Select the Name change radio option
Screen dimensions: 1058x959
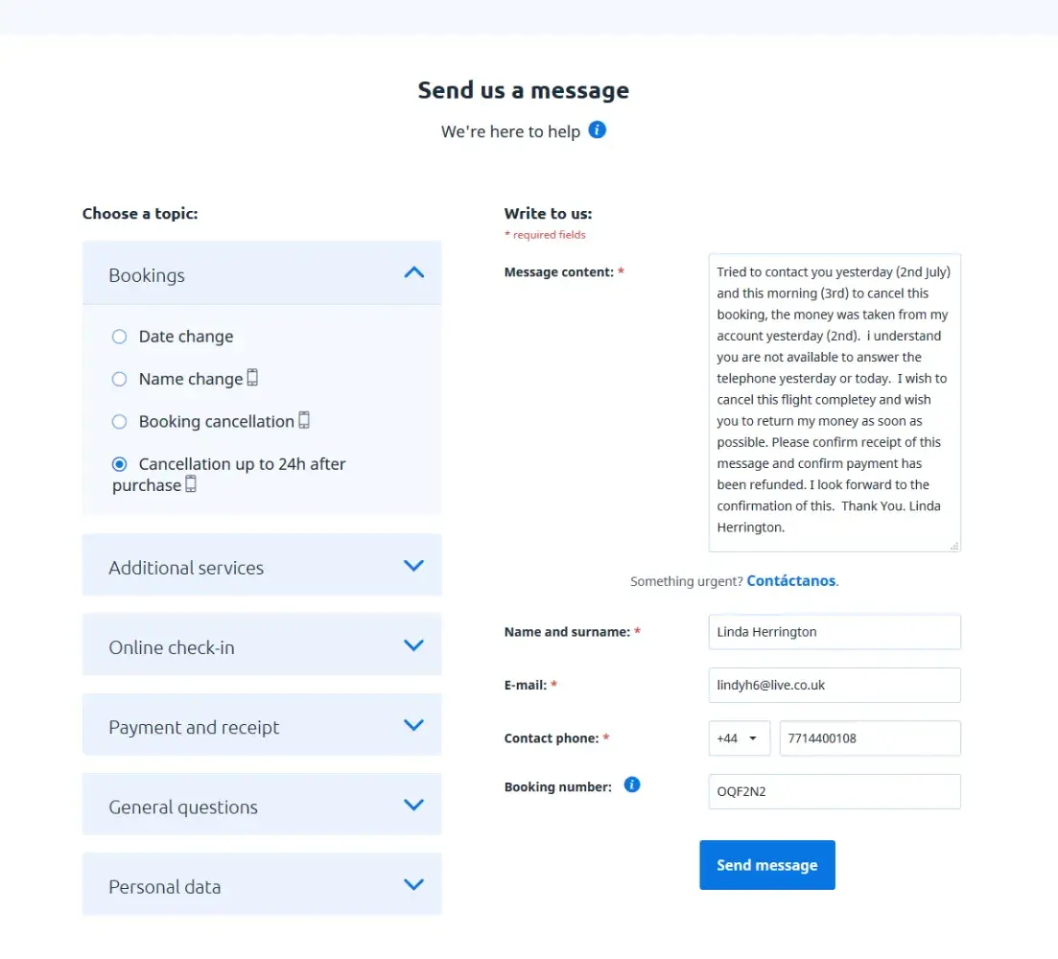click(119, 379)
